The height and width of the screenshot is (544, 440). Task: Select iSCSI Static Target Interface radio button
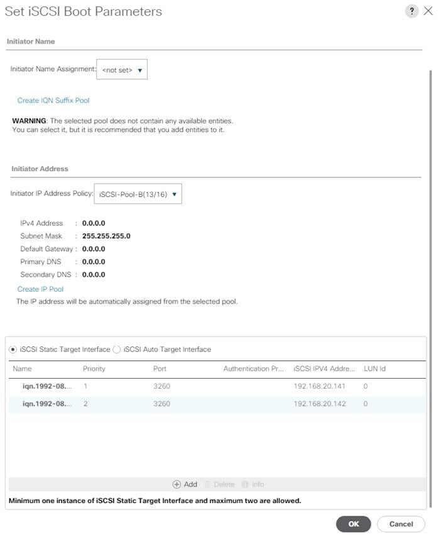(x=13, y=350)
